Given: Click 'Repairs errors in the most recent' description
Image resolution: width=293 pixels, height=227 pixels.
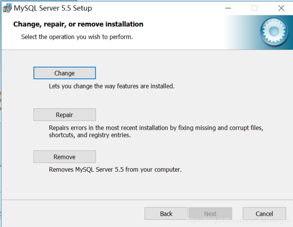Looking at the screenshot, I should (x=156, y=131).
